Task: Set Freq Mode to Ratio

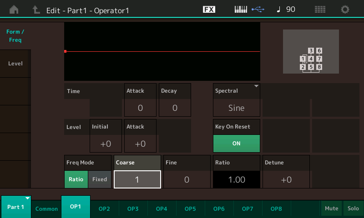Action: click(x=76, y=179)
